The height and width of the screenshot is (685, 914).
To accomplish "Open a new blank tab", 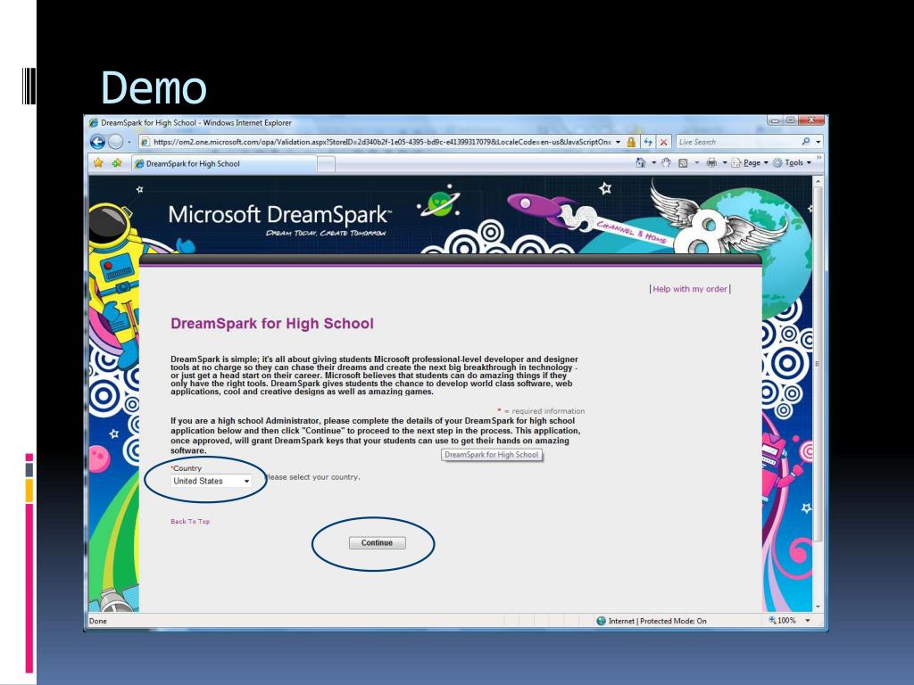I will click(x=327, y=164).
